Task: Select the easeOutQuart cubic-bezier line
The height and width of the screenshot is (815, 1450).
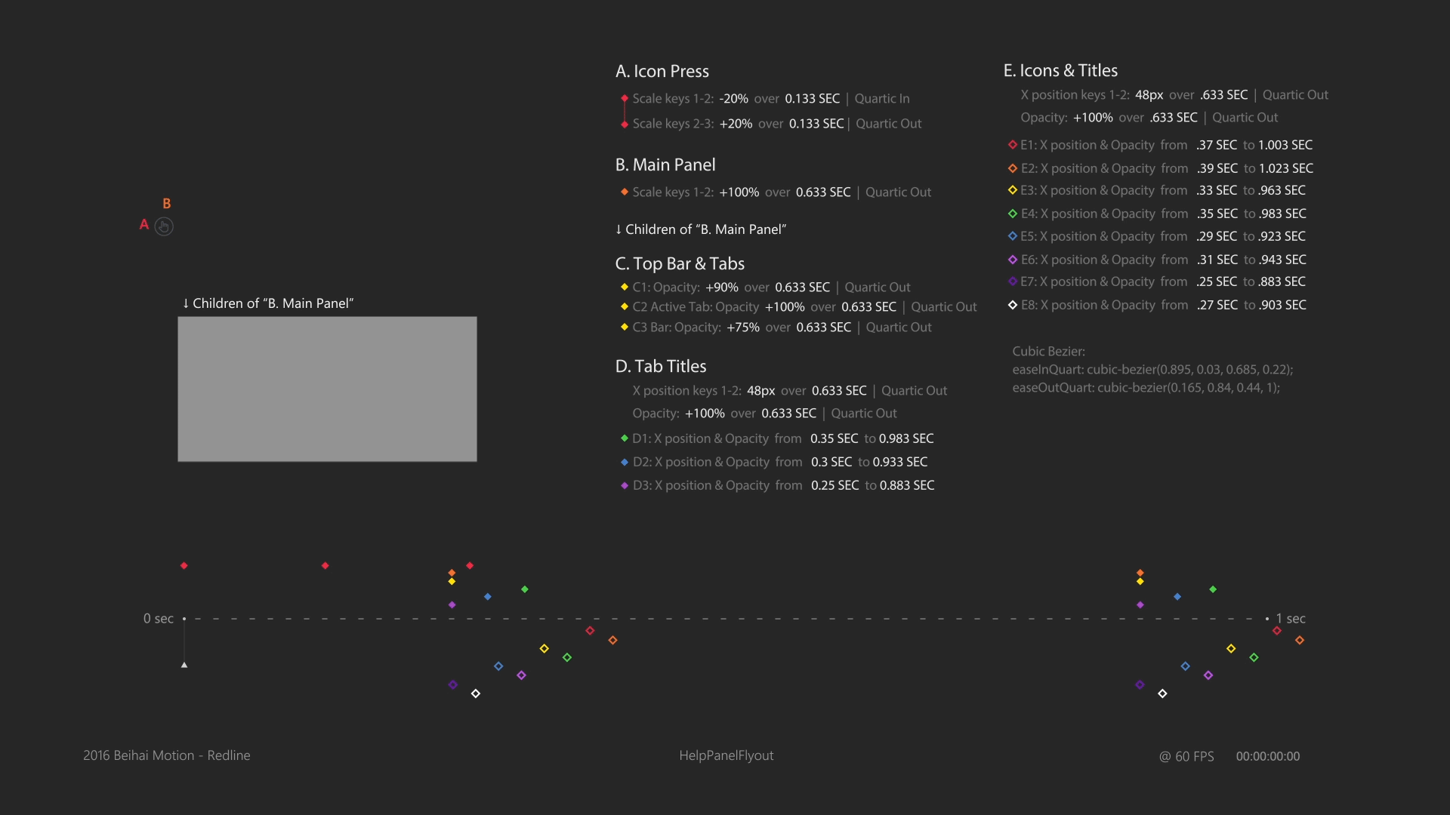Action: (x=1146, y=388)
